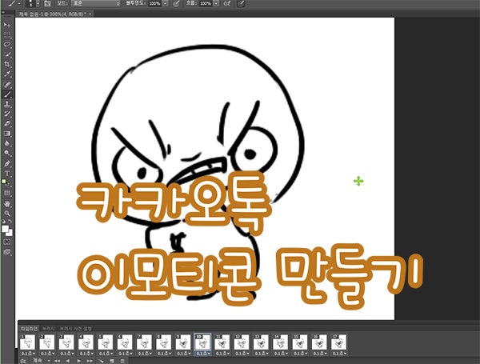Screen dimensions: 480x364
Task: Toggle pressure for size icon
Action: 241,4
